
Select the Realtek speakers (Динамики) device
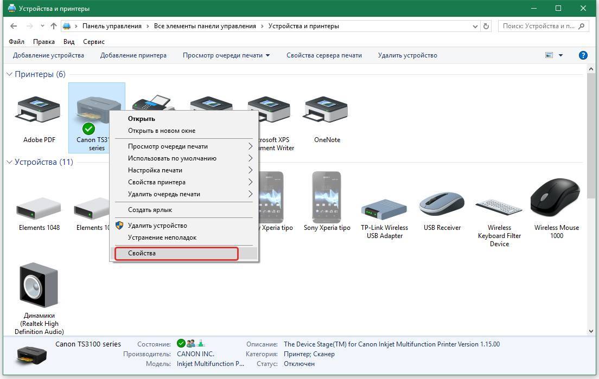click(x=39, y=286)
